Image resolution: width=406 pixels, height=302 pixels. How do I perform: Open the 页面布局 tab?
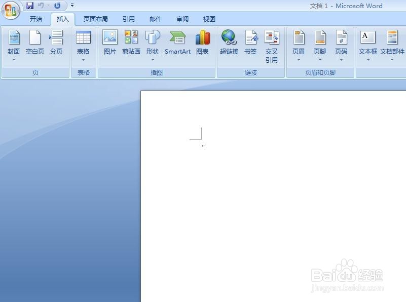point(96,19)
